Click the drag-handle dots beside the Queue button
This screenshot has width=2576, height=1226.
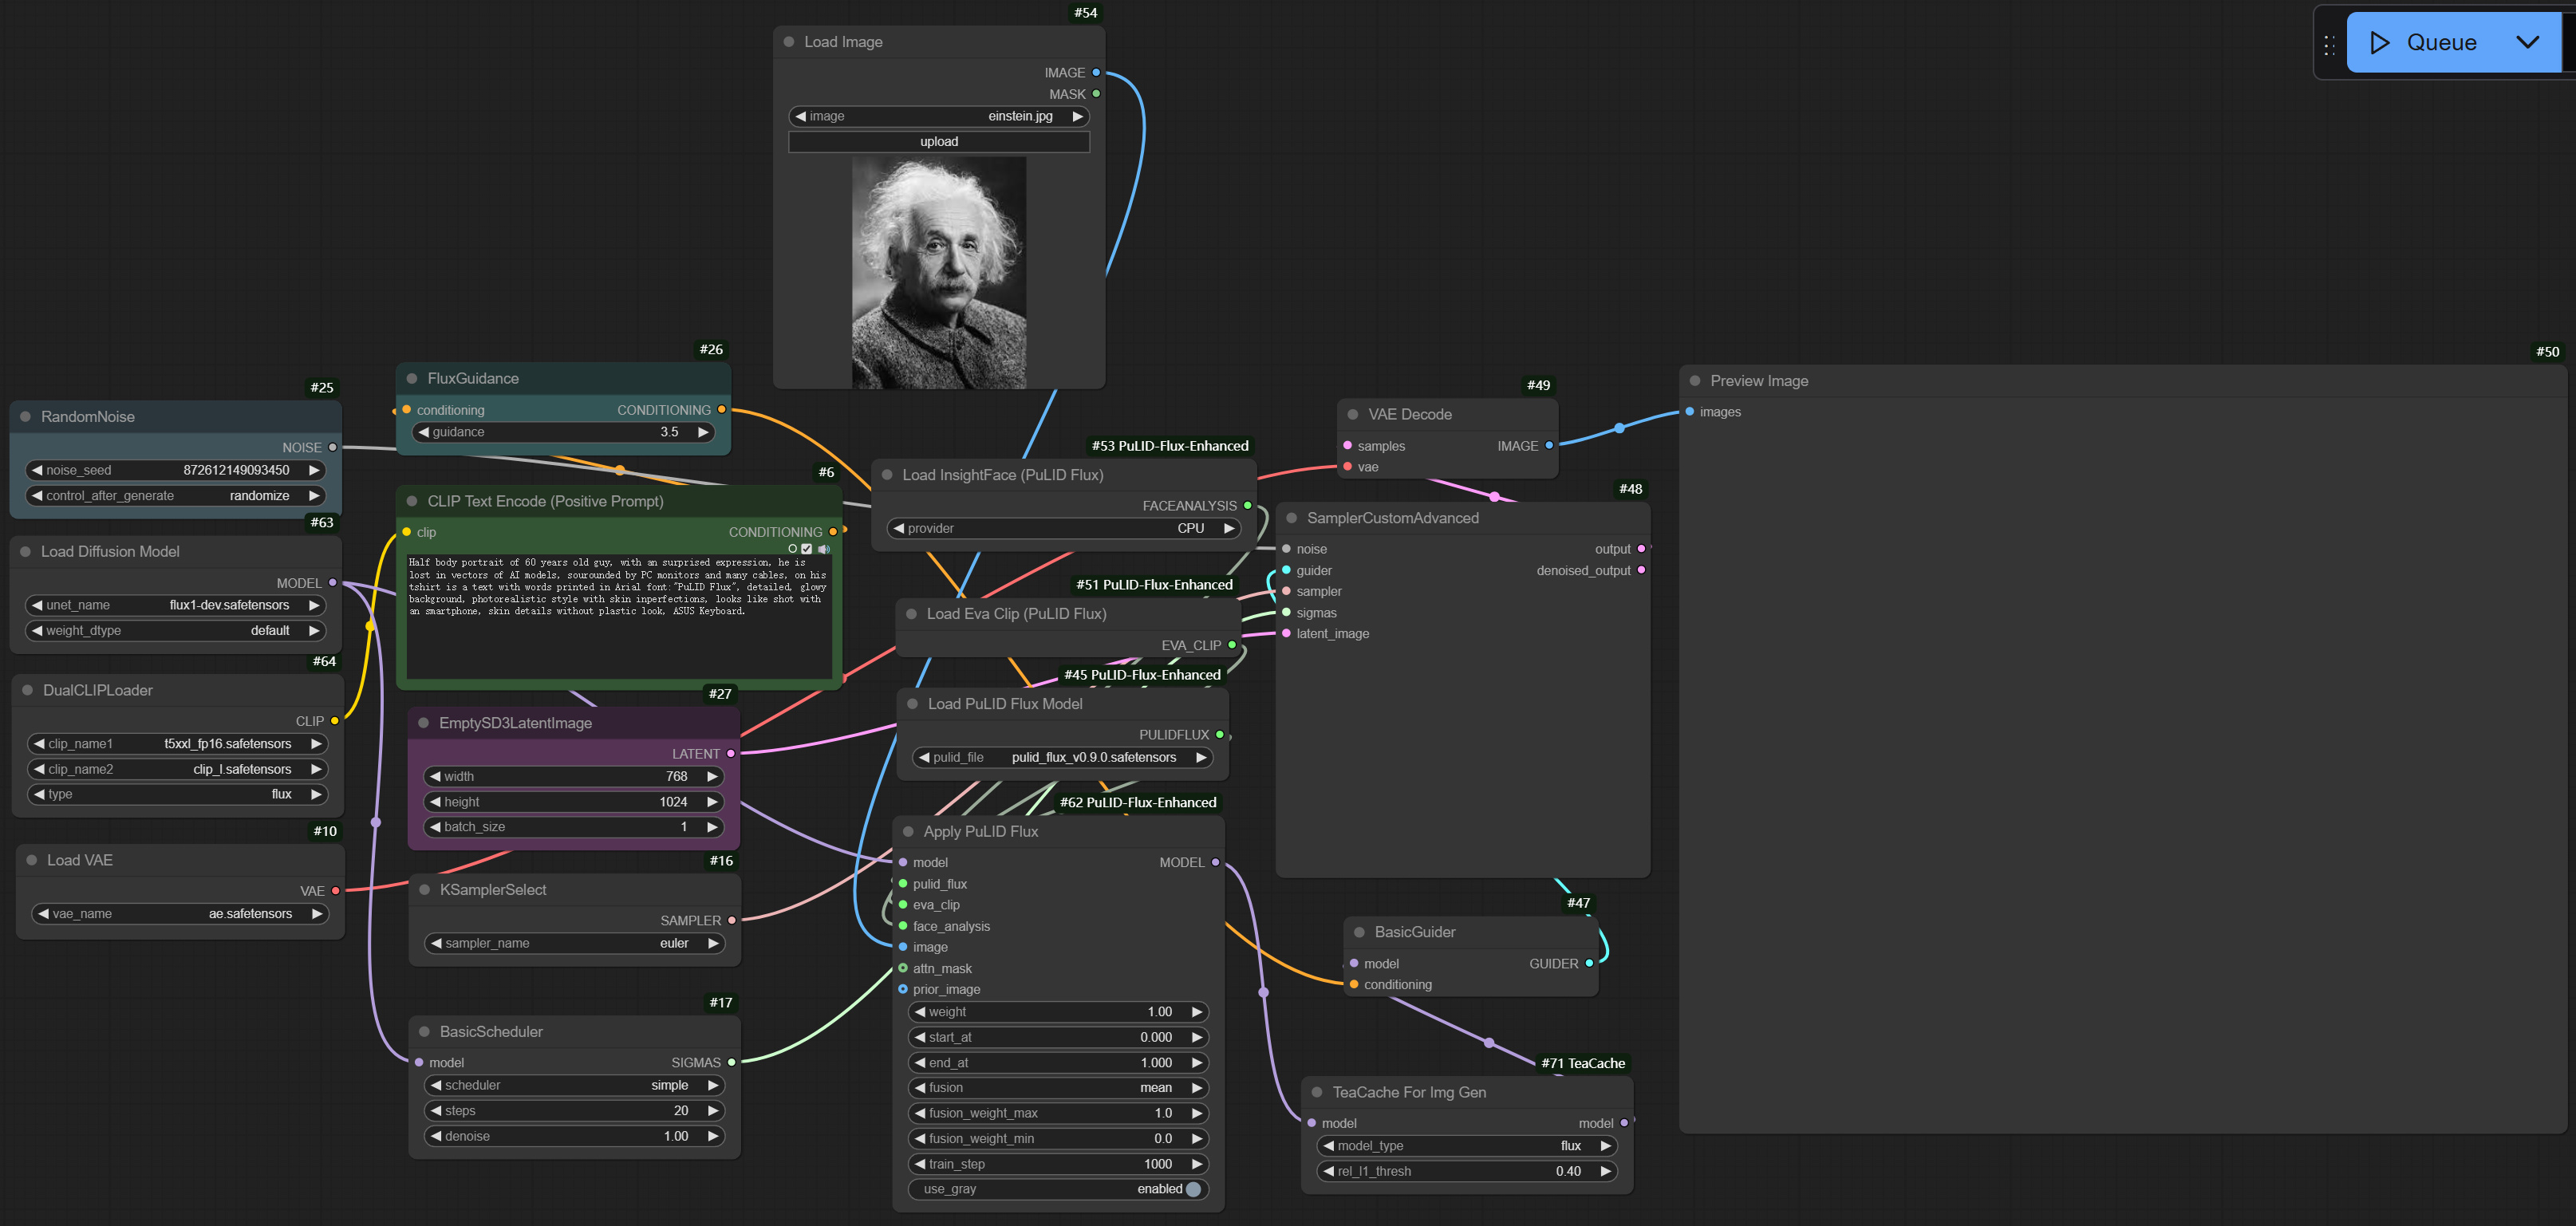(2329, 43)
